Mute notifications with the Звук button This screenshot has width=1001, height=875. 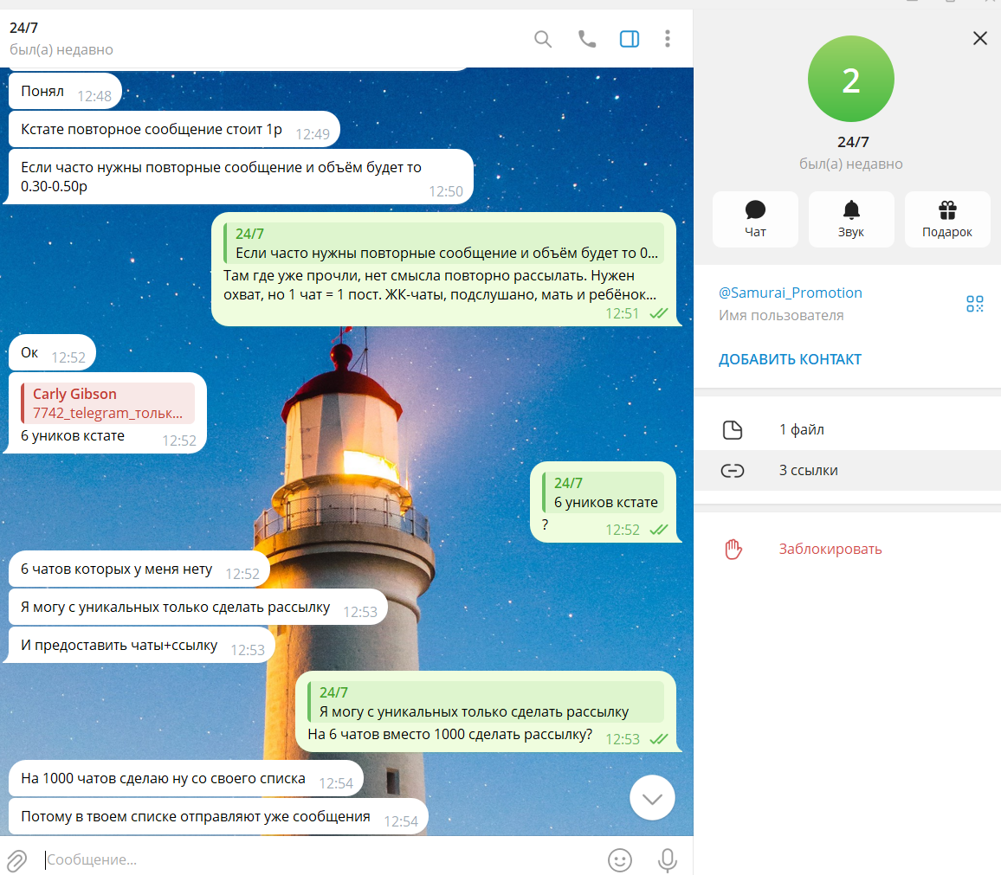pos(851,218)
